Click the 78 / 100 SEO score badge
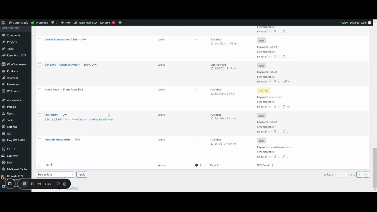 (264, 91)
